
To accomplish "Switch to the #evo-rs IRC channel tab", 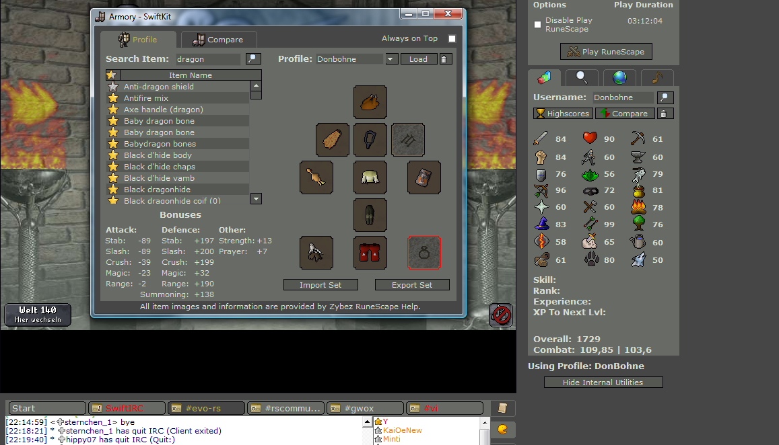I will coord(205,408).
